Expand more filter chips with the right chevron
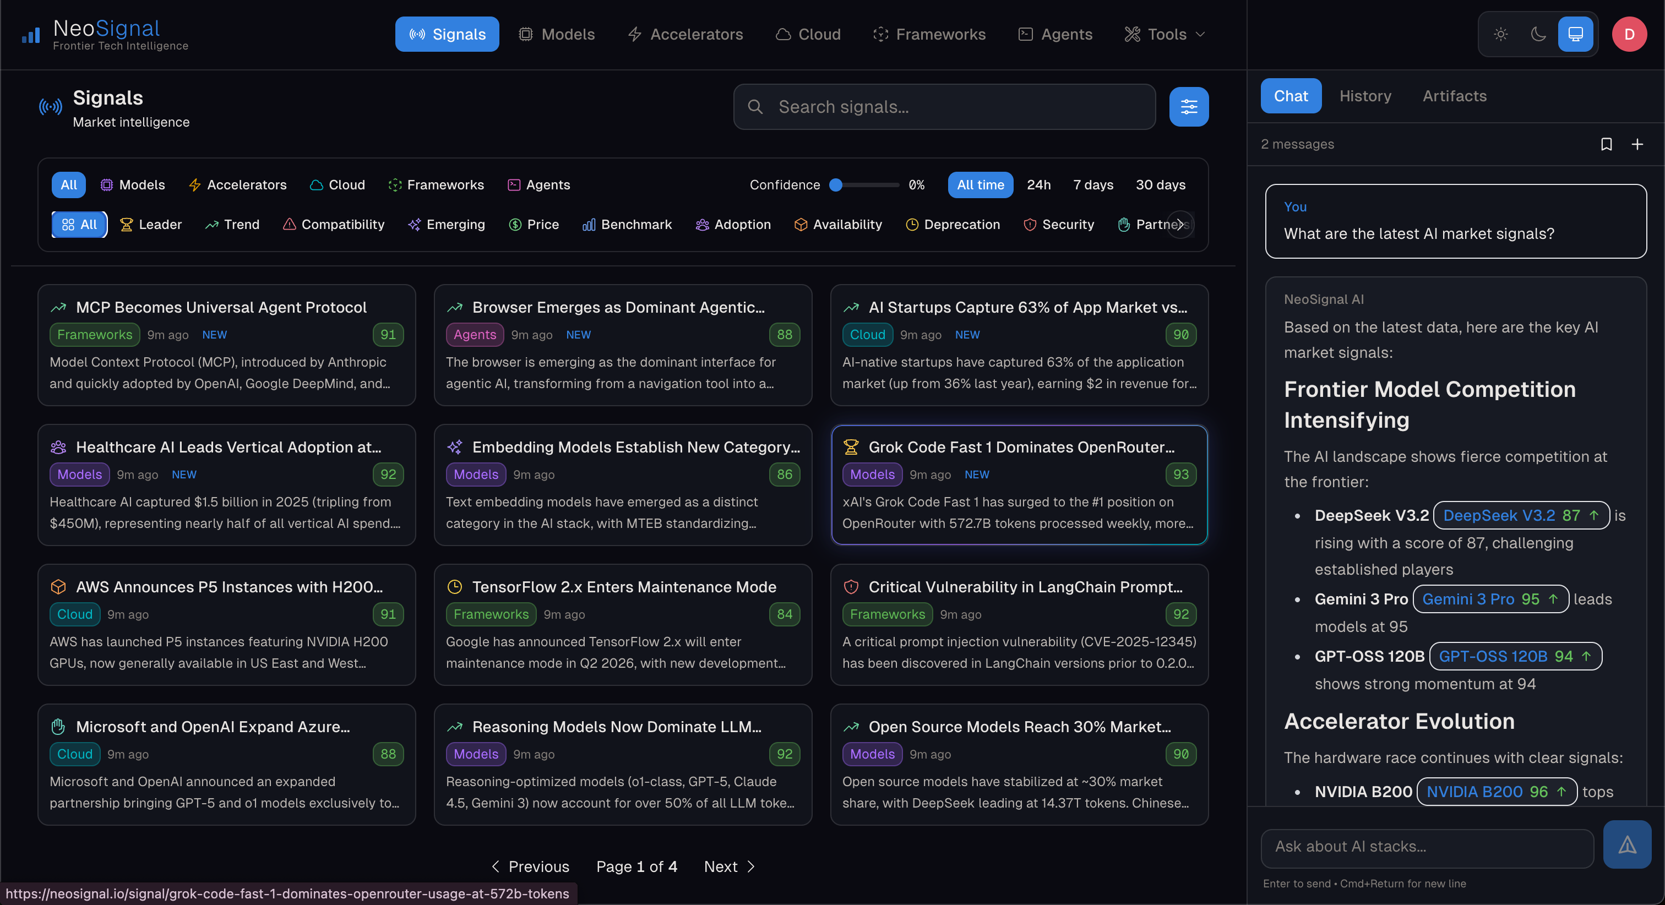Viewport: 1665px width, 905px height. coord(1180,224)
